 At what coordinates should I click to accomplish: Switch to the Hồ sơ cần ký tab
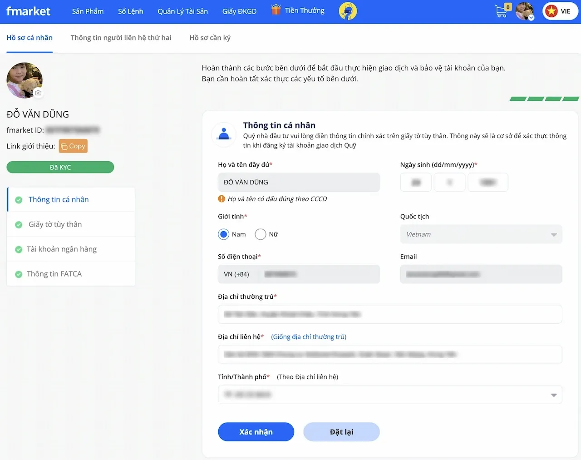[x=210, y=38]
